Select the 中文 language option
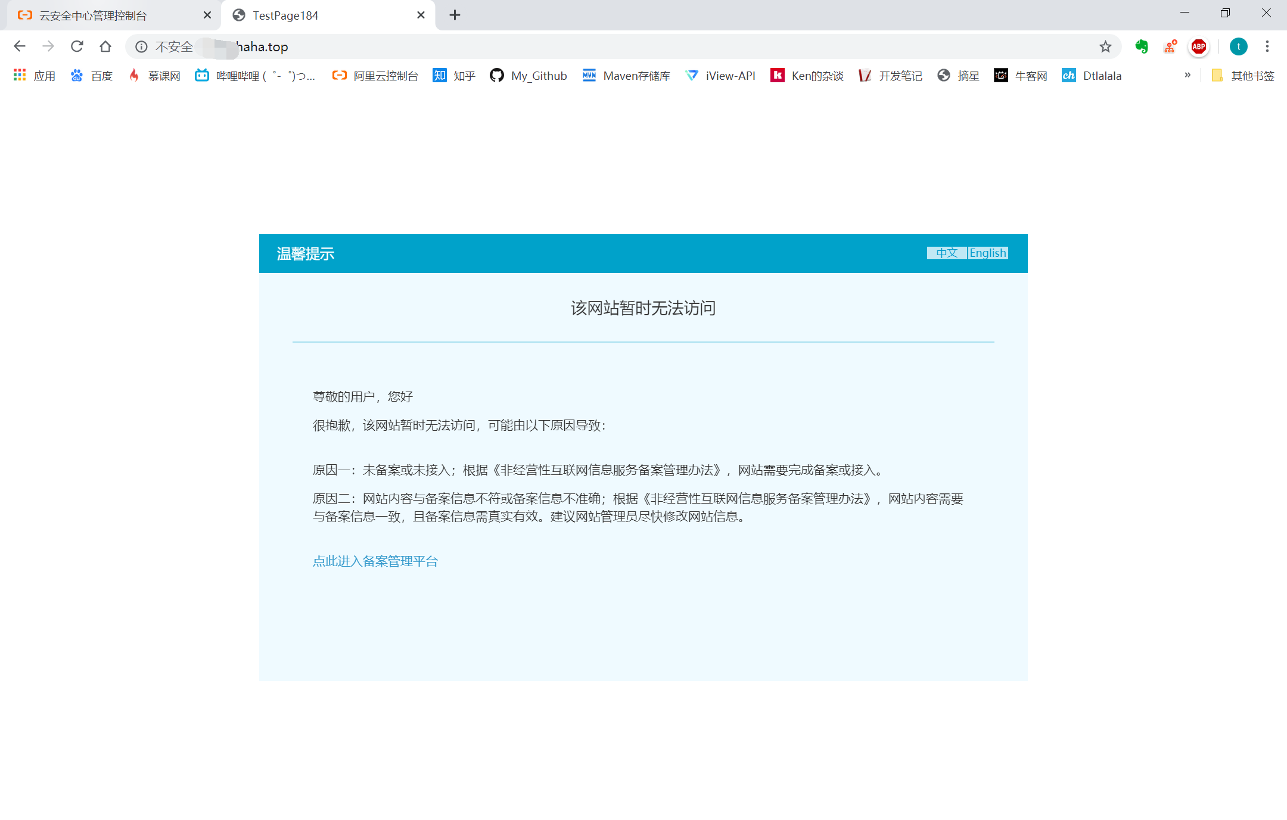 tap(947, 253)
